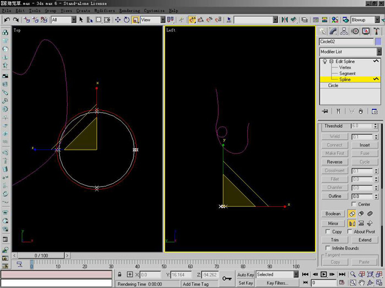Image resolution: width=385 pixels, height=288 pixels.
Task: Select Mirror Horizontally icon
Action: pos(352,223)
